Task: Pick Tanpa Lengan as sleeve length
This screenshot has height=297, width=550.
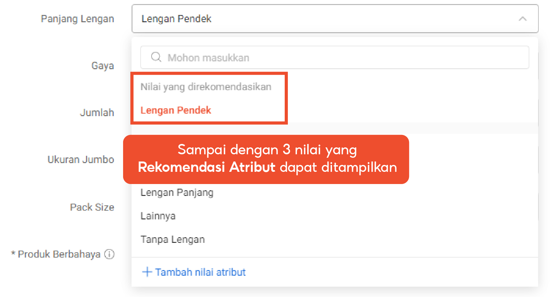Action: tap(173, 239)
